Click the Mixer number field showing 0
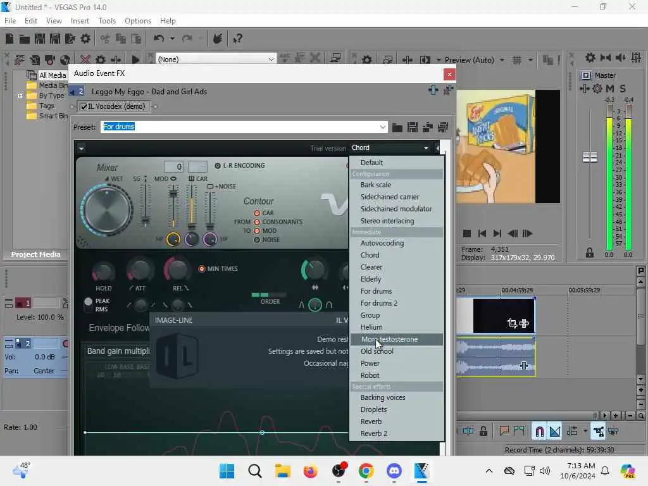 click(173, 167)
